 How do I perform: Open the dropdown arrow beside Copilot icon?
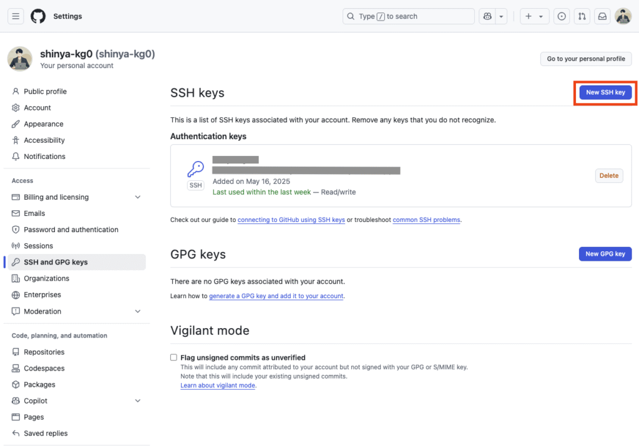point(501,16)
